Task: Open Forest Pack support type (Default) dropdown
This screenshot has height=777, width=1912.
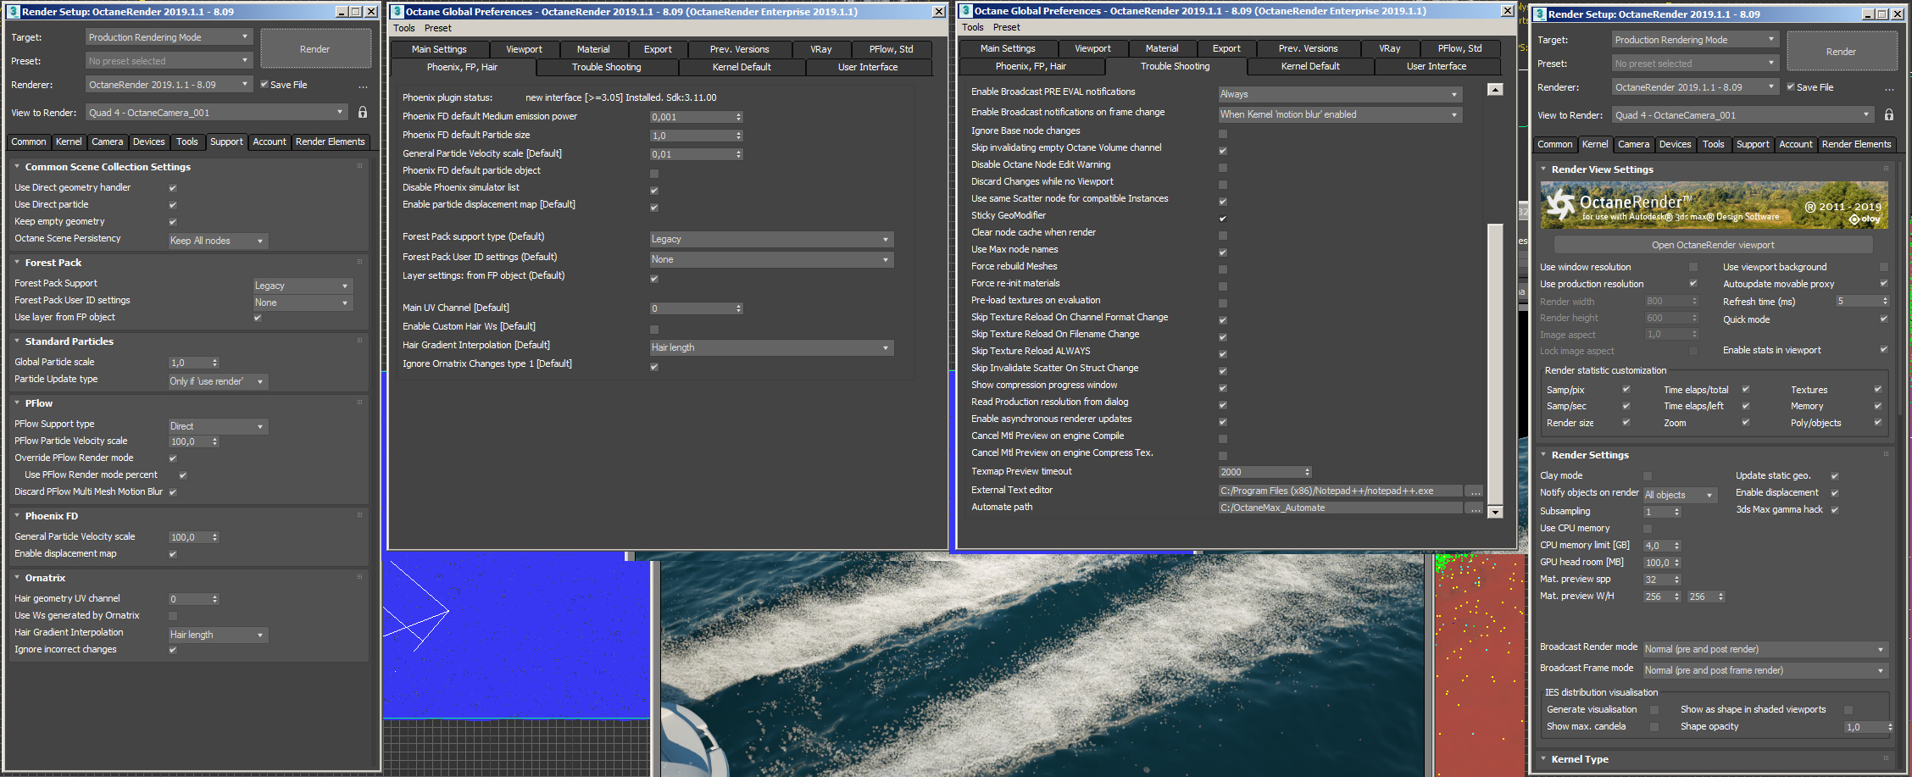Action: pyautogui.click(x=771, y=239)
